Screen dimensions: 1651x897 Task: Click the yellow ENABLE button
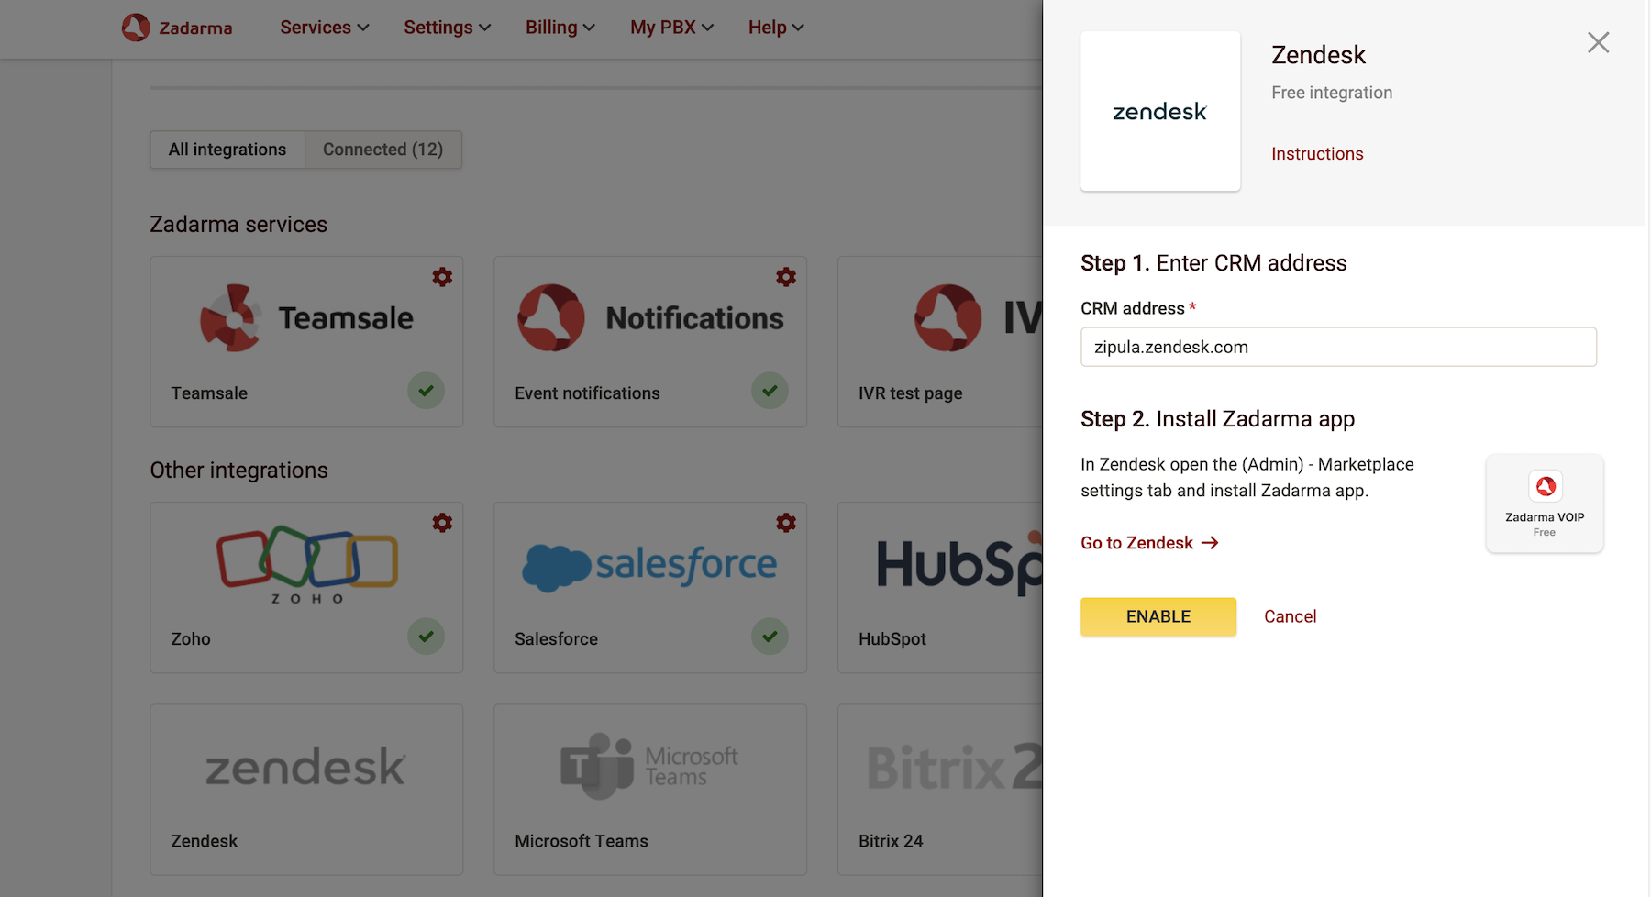(1158, 616)
